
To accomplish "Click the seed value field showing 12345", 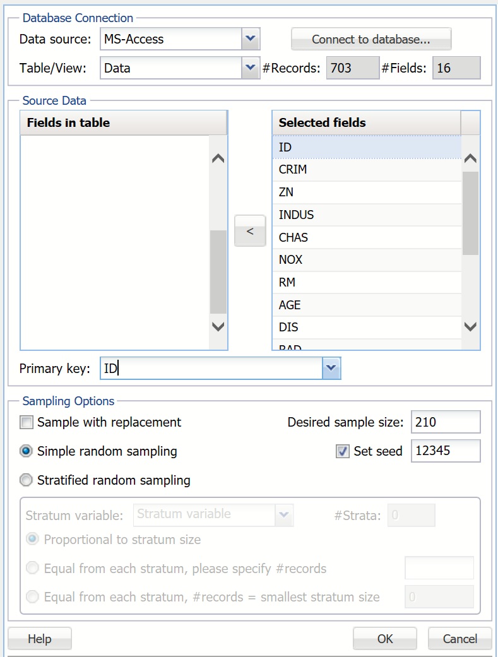I will 446,451.
